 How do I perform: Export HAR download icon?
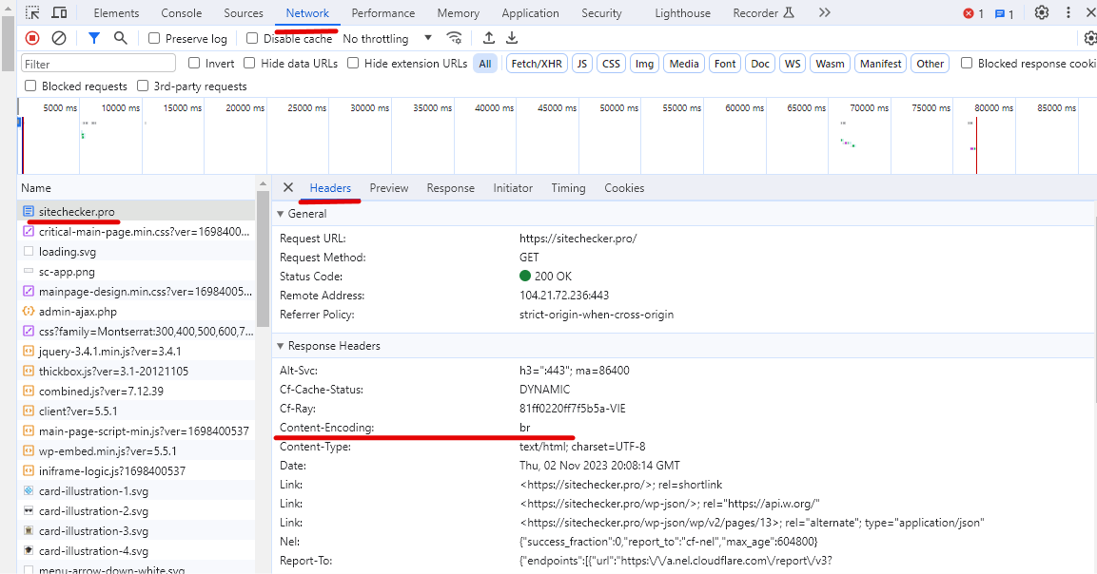[512, 38]
